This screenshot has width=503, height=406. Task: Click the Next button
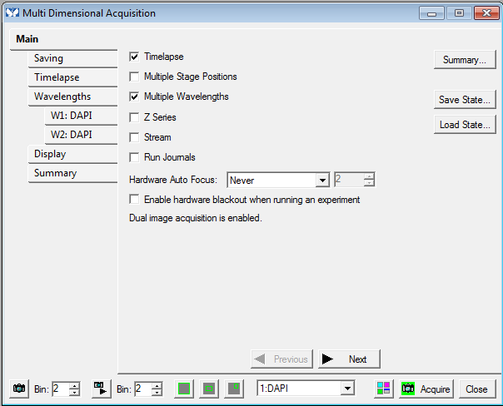point(350,359)
